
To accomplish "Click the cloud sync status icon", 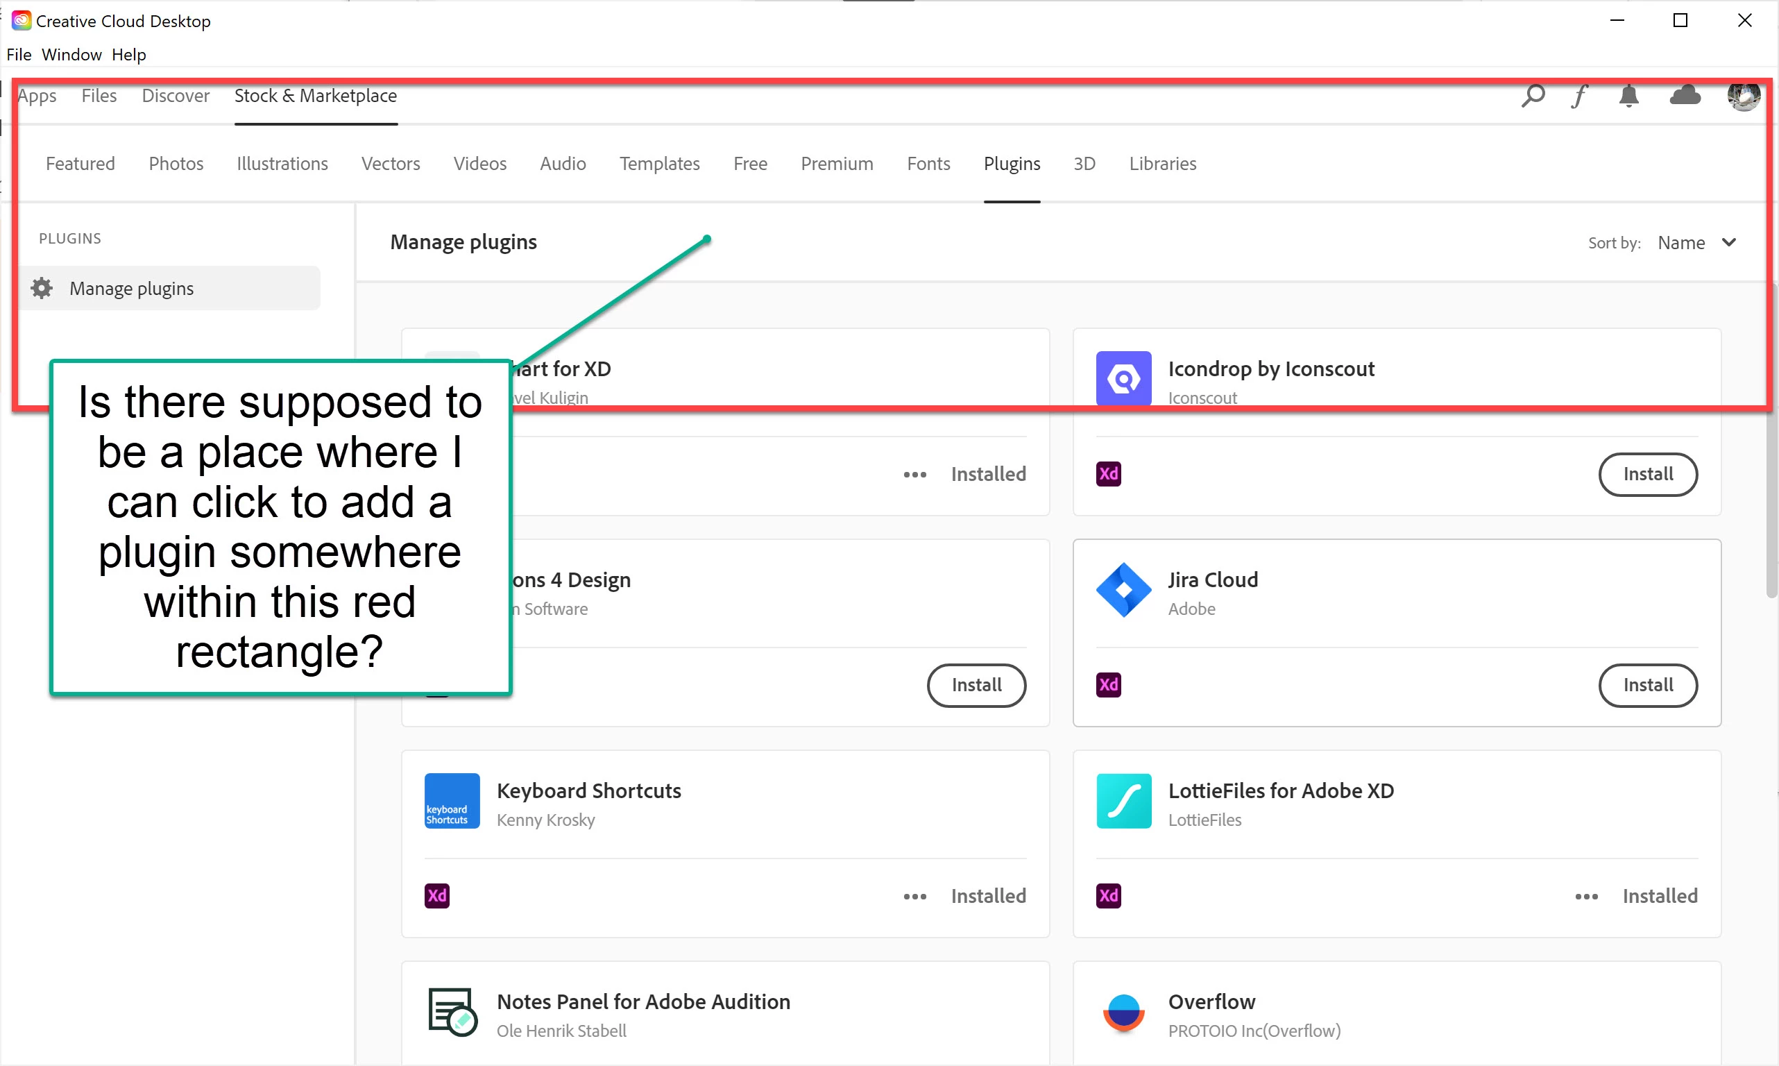I will [1684, 96].
